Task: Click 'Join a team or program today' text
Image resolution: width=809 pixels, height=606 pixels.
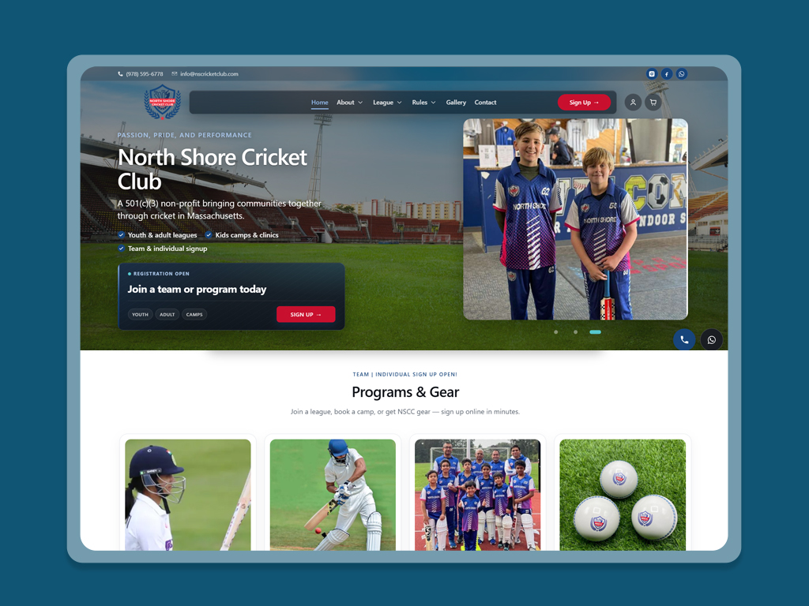Action: [x=197, y=289]
